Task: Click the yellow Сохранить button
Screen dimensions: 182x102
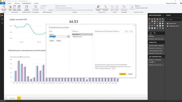Action: pyautogui.click(x=123, y=74)
